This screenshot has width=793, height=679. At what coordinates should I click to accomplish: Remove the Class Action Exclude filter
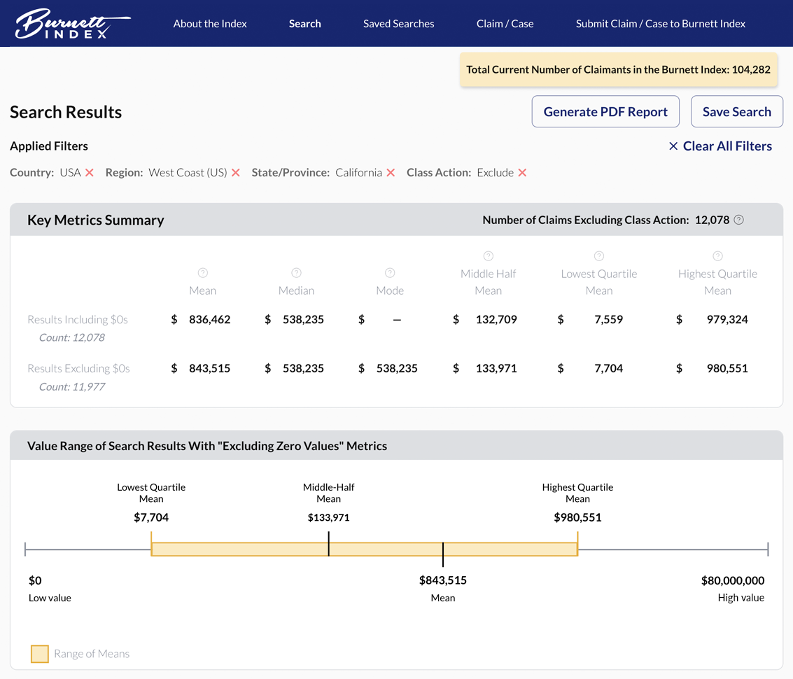523,172
